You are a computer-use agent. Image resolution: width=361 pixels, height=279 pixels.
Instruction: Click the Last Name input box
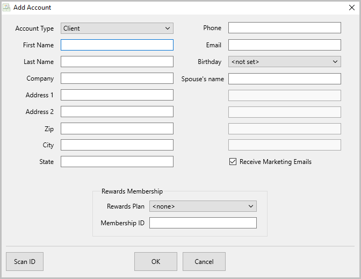[117, 61]
